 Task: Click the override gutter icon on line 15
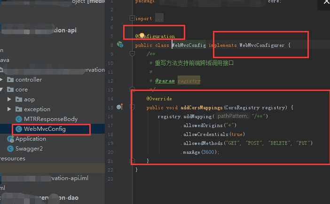pyautogui.click(x=120, y=107)
